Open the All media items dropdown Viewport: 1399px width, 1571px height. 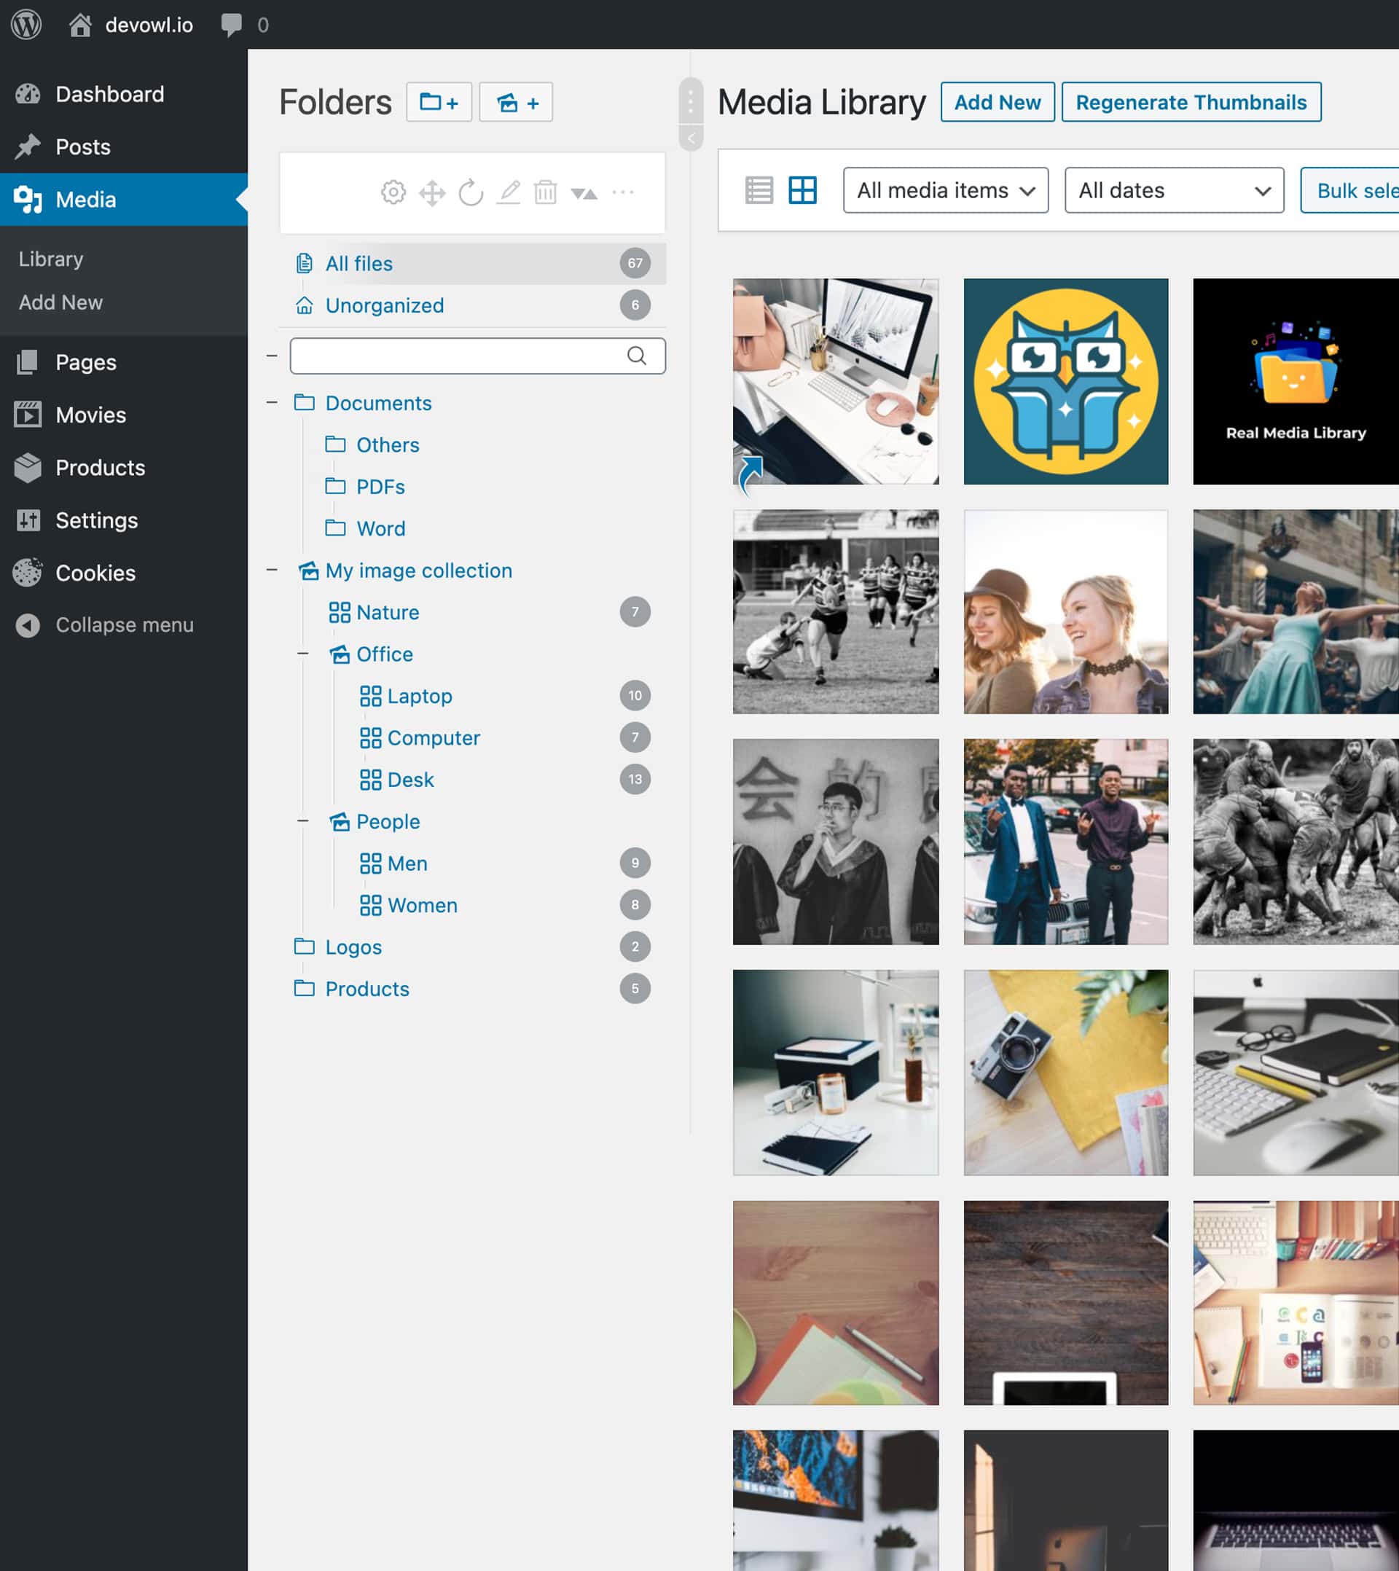pos(946,190)
